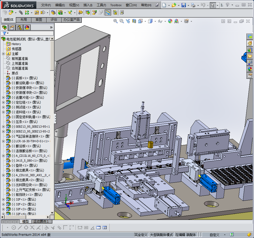This screenshot has width=254, height=238.
Task: Click the 自定义 status bar button
Action: pos(214,235)
